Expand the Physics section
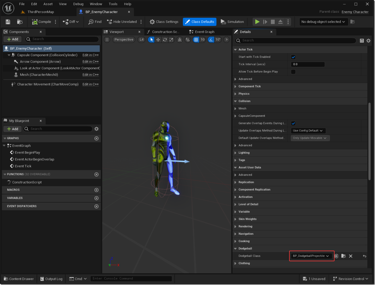Viewport: 375px width, 285px height. [244, 94]
